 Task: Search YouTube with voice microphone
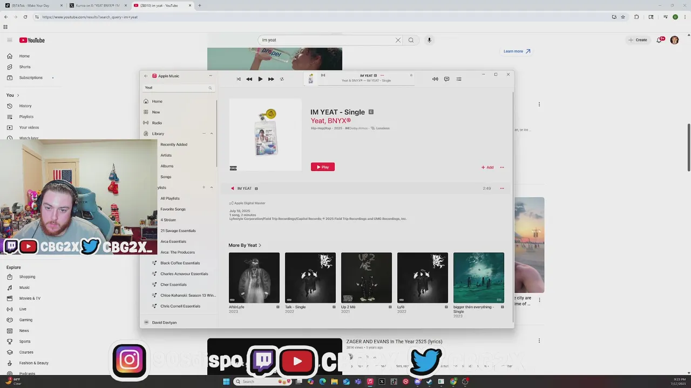tap(429, 40)
